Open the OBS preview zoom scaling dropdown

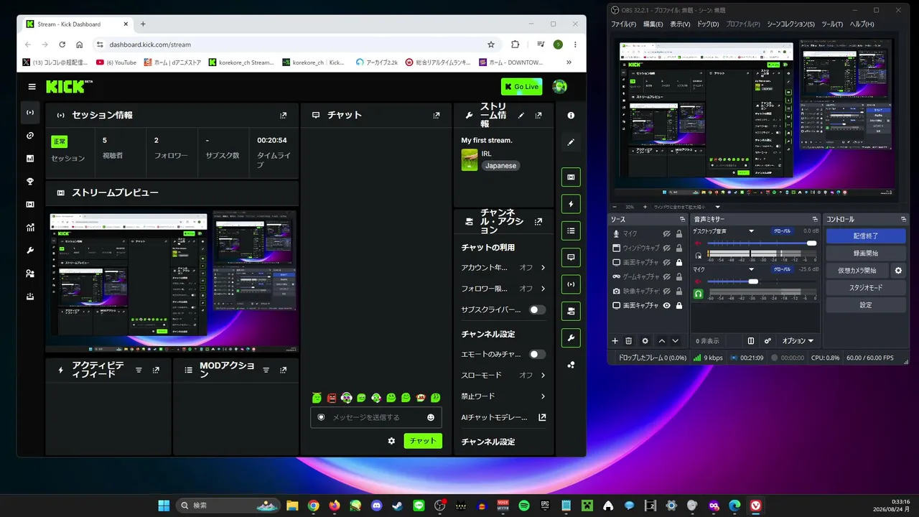tap(717, 207)
